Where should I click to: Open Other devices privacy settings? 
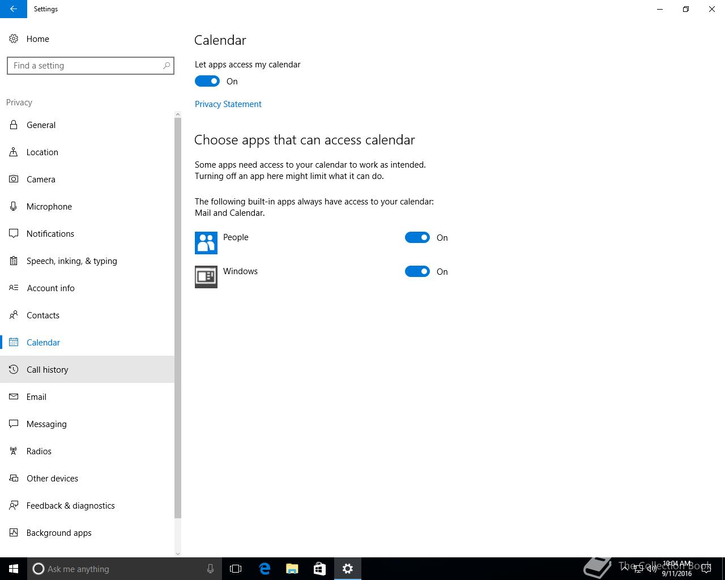[x=87, y=478]
